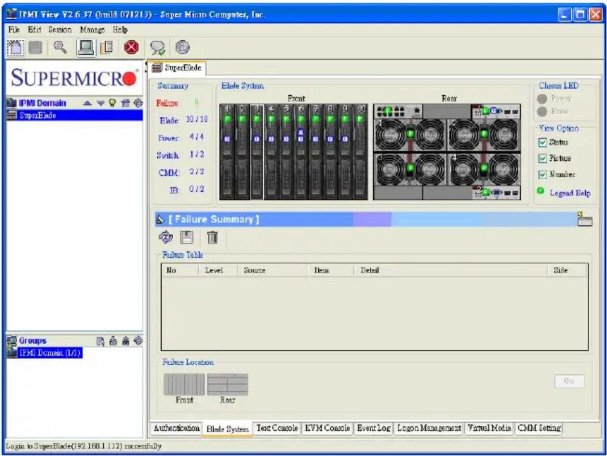Click blade 6 in Front view
The height and width of the screenshot is (456, 607).
pyautogui.click(x=301, y=152)
